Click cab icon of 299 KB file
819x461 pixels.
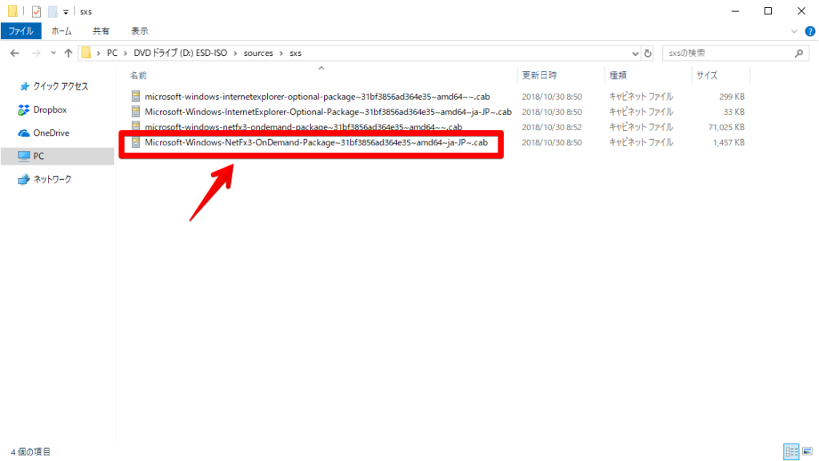136,97
